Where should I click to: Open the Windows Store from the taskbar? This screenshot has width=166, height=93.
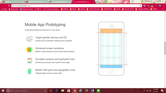pos(68,91)
